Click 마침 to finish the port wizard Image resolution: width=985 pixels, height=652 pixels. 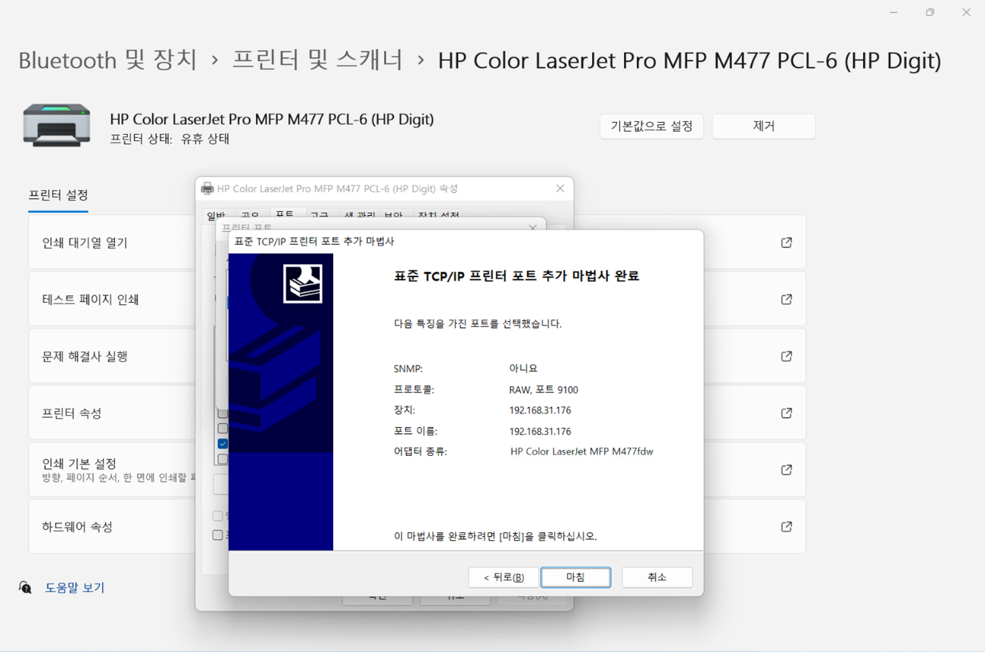575,577
